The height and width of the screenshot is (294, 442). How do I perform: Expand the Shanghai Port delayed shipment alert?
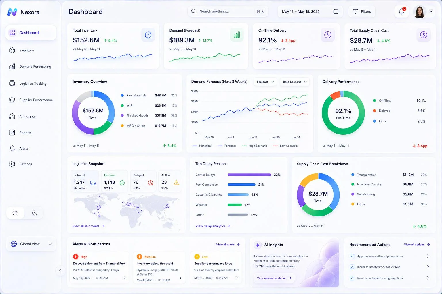125,278
